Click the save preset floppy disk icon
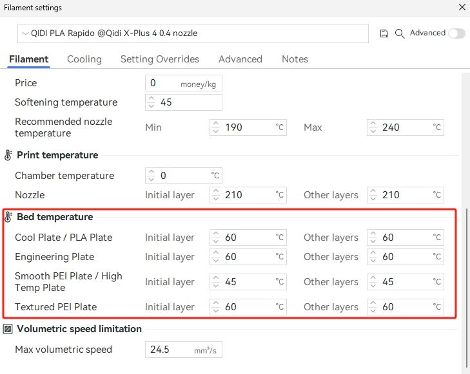Viewport: 470px width, 374px height. [384, 33]
